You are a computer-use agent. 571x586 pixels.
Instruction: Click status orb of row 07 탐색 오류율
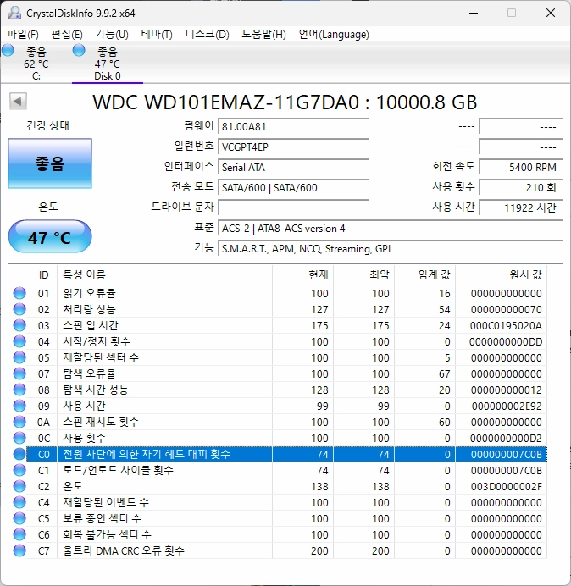(19, 373)
